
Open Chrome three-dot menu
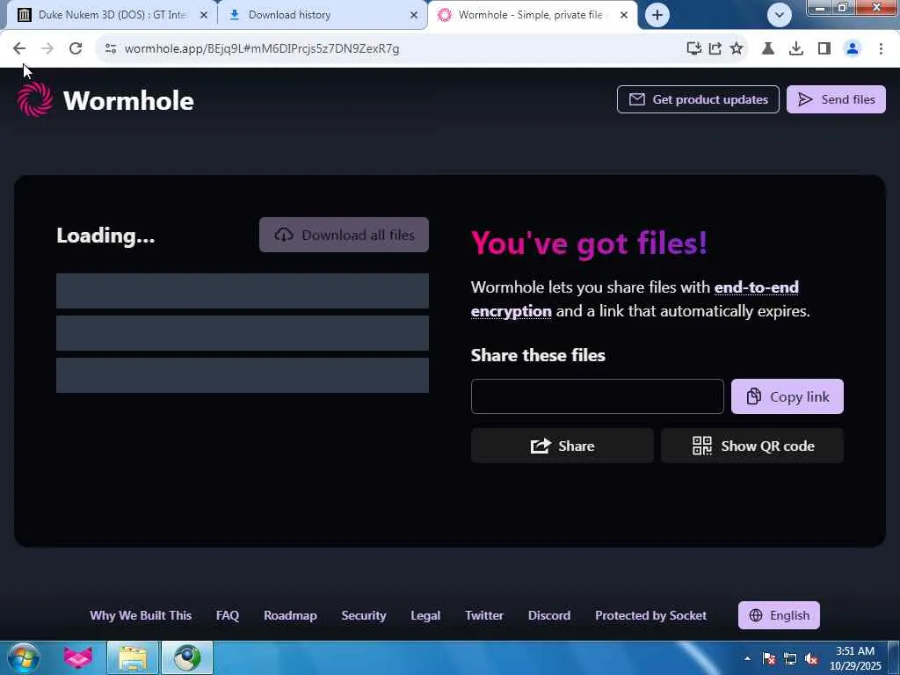(x=881, y=49)
